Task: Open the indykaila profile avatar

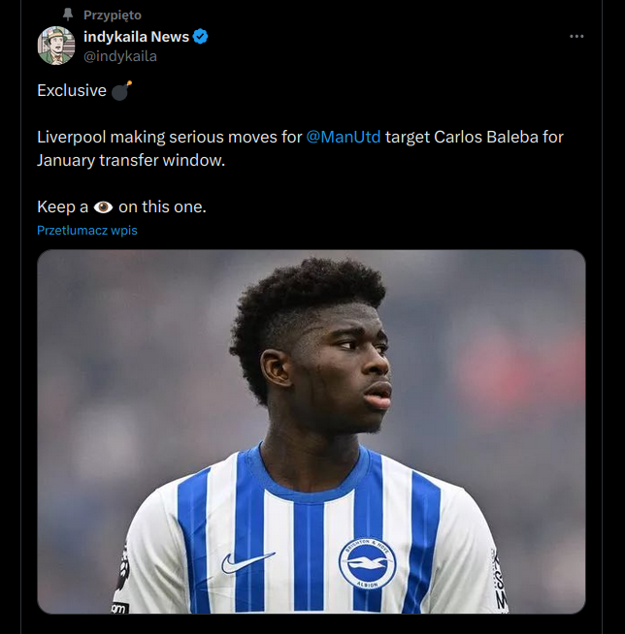Action: coord(56,46)
